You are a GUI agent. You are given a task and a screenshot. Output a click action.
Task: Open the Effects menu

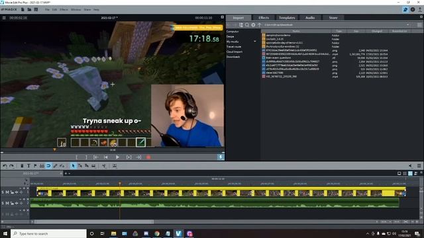(x=64, y=9)
